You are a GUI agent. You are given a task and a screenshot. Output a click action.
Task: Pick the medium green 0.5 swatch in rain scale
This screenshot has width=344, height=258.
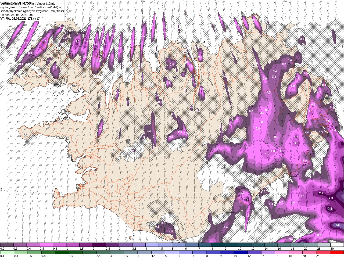tap(34, 252)
